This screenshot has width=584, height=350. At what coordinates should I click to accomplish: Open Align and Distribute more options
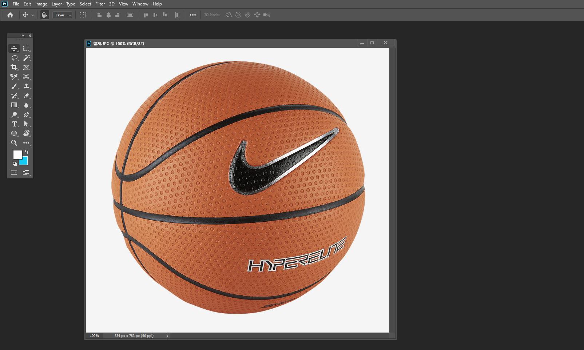(x=193, y=15)
